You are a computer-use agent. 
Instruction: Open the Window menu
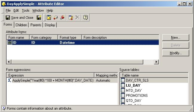38,10
